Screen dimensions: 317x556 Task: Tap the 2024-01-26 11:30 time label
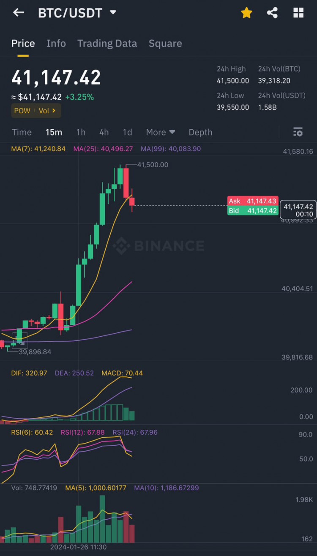tap(78, 547)
